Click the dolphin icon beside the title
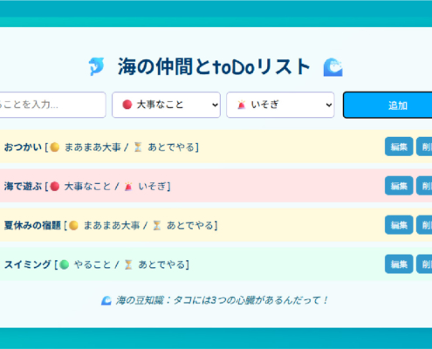432x349 pixels. 96,66
